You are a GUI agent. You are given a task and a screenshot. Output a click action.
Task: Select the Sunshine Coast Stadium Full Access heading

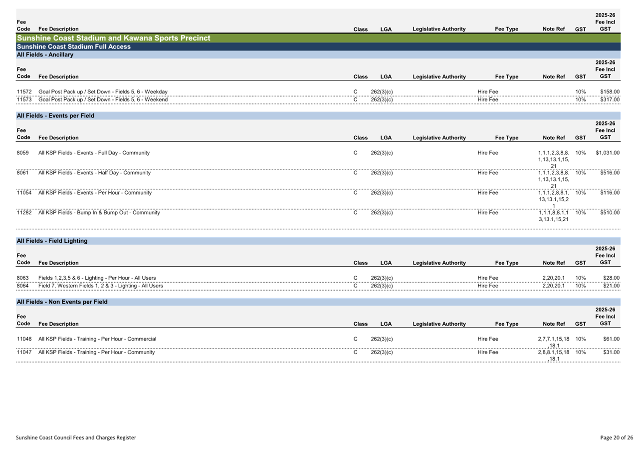(x=74, y=46)
